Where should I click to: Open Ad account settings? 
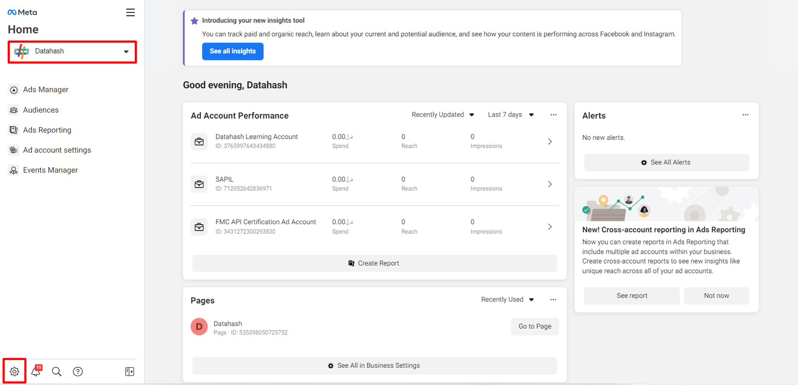57,150
